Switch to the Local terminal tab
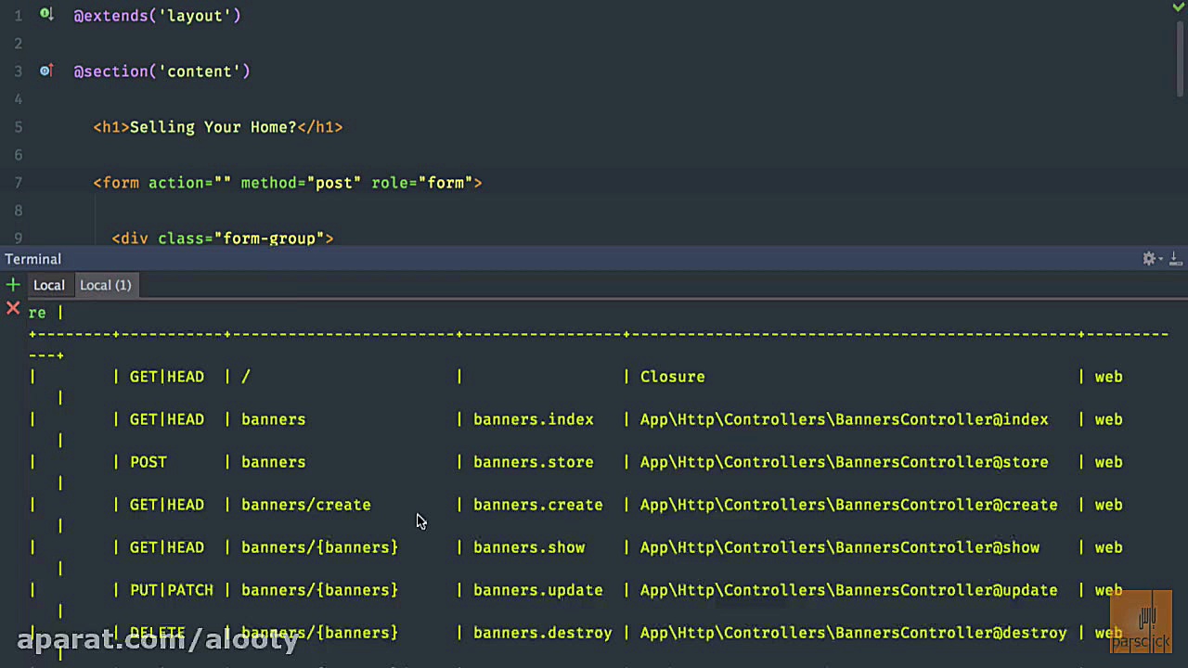This screenshot has width=1188, height=668. [49, 285]
